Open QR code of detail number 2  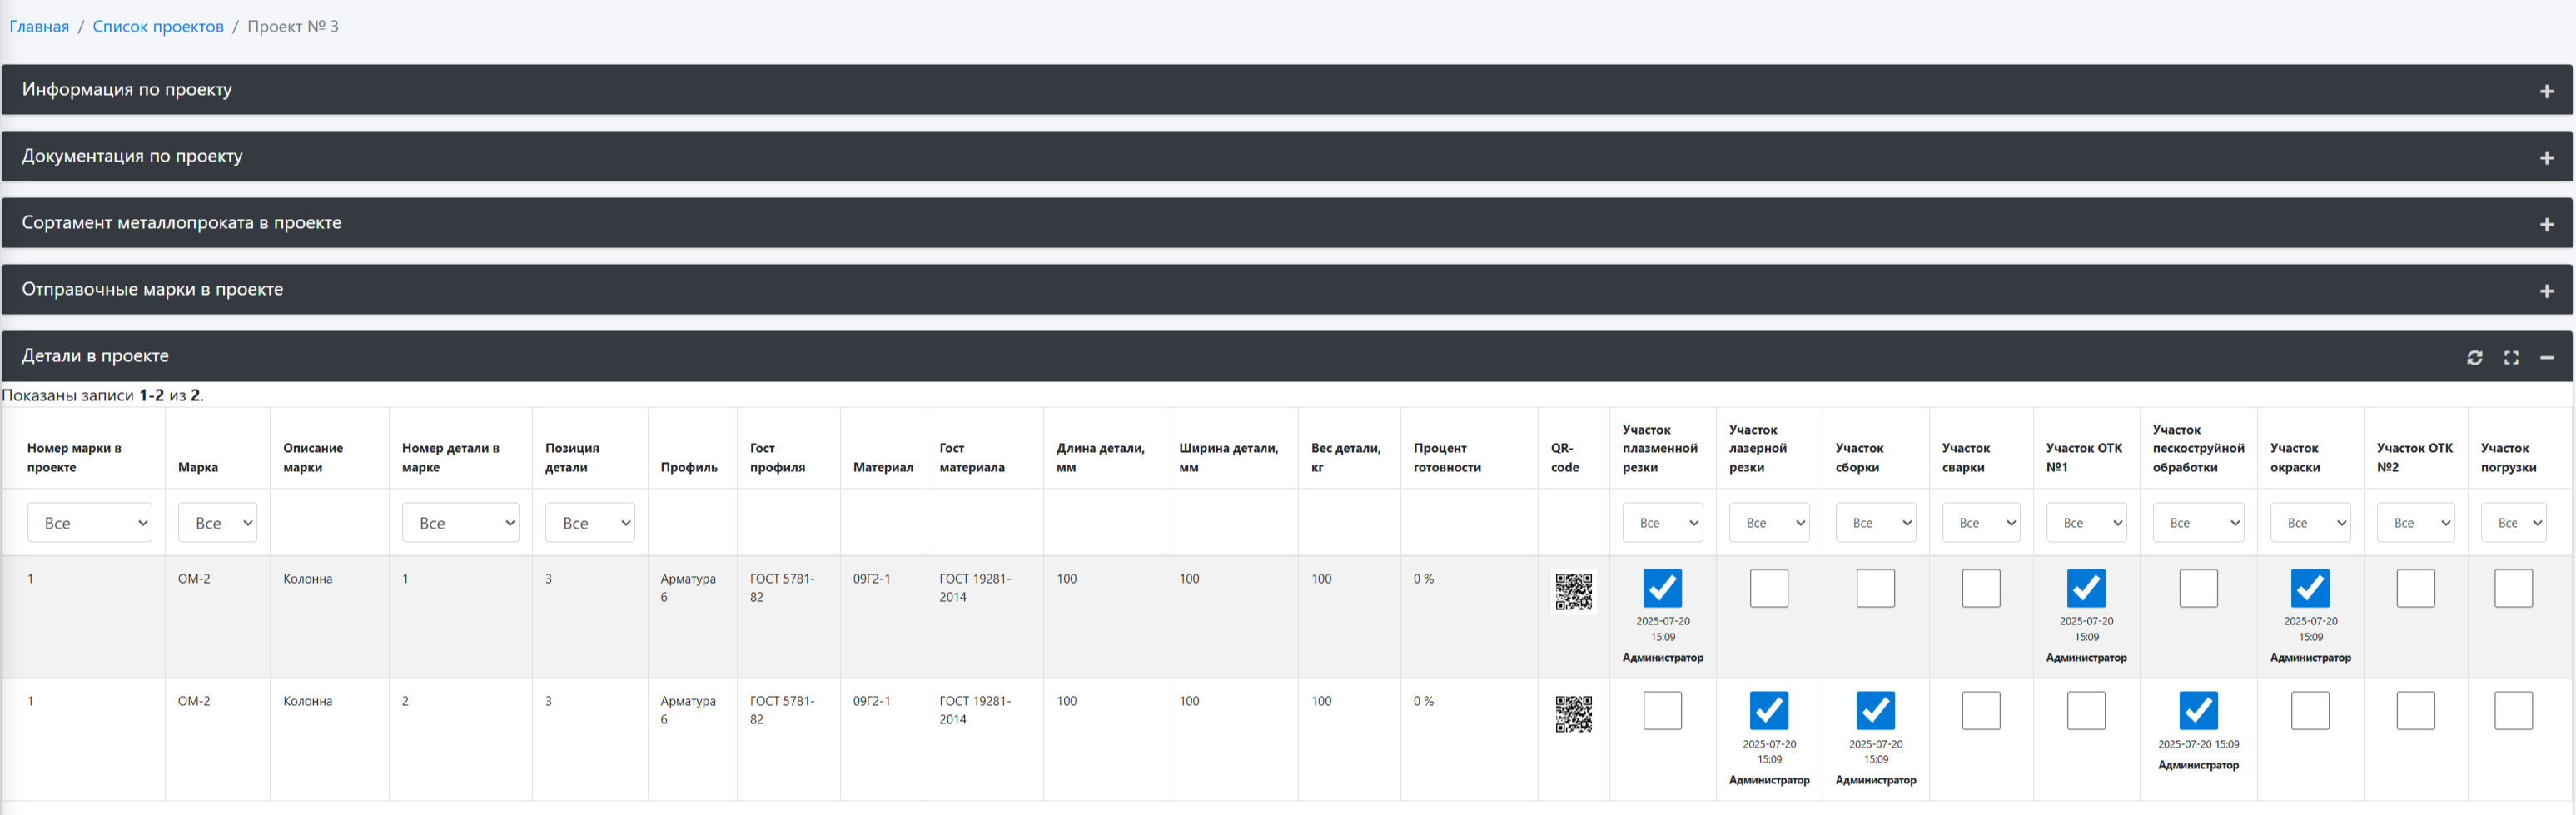(x=1573, y=714)
